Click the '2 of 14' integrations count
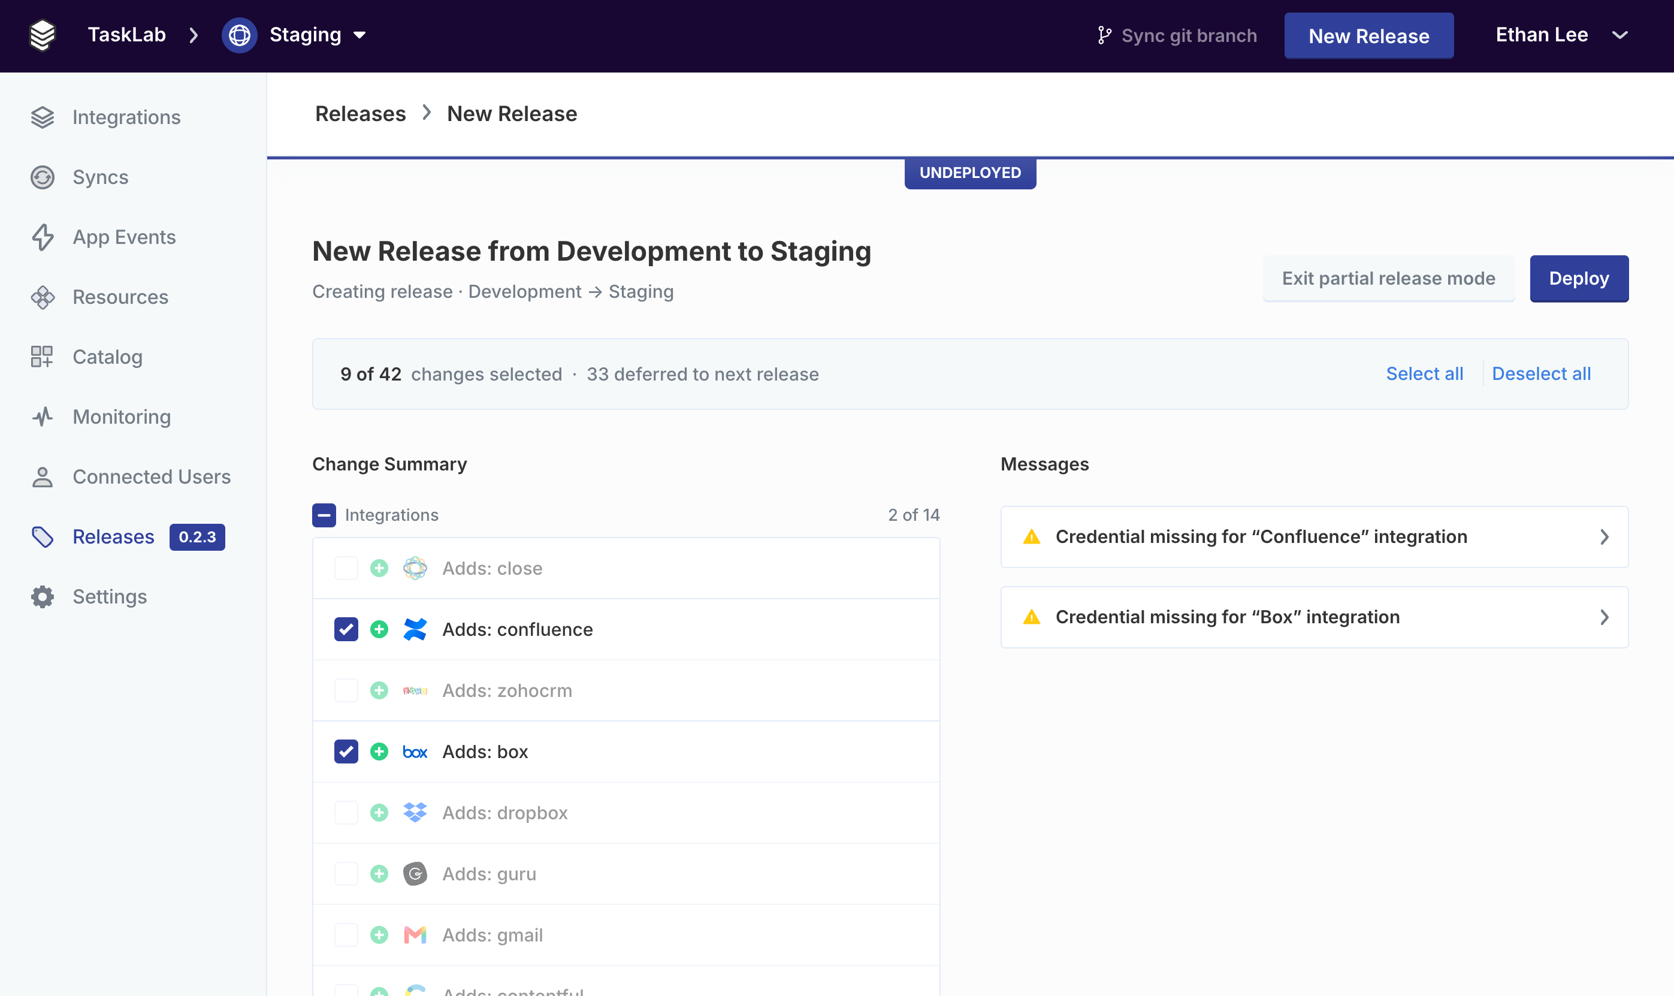1674x996 pixels. 914,515
